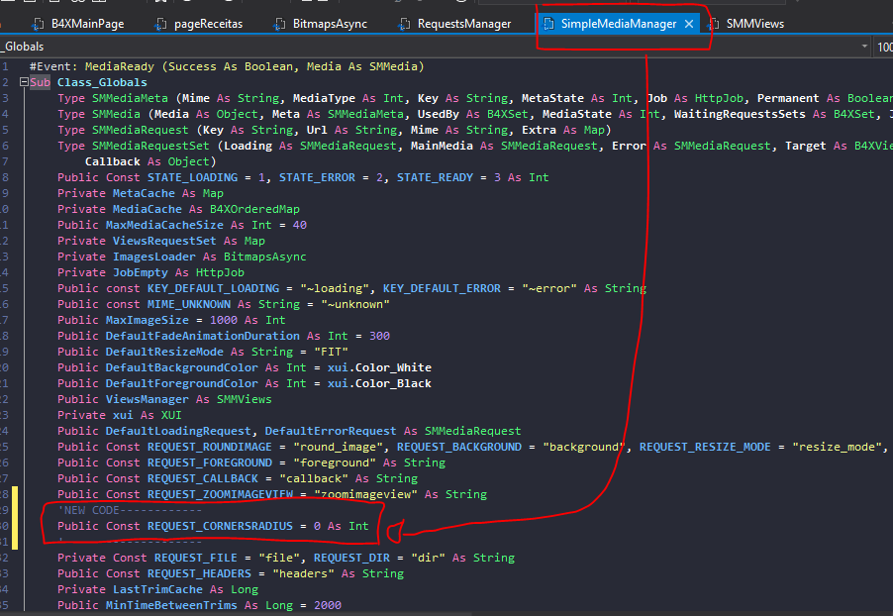This screenshot has height=616, width=893.
Task: Click the B4XOrderedMap type name
Action: coord(254,209)
